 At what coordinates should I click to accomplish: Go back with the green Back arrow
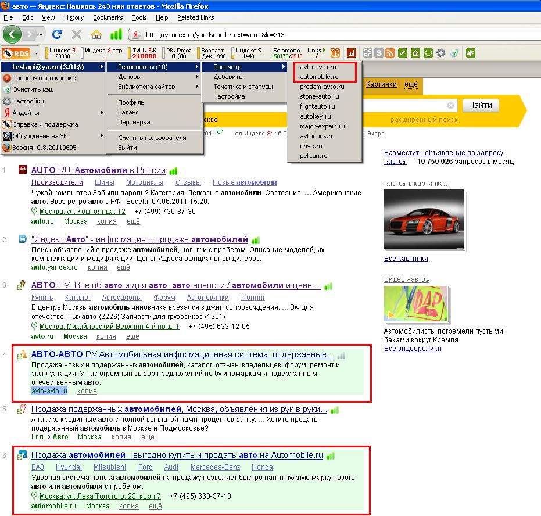pos(12,34)
